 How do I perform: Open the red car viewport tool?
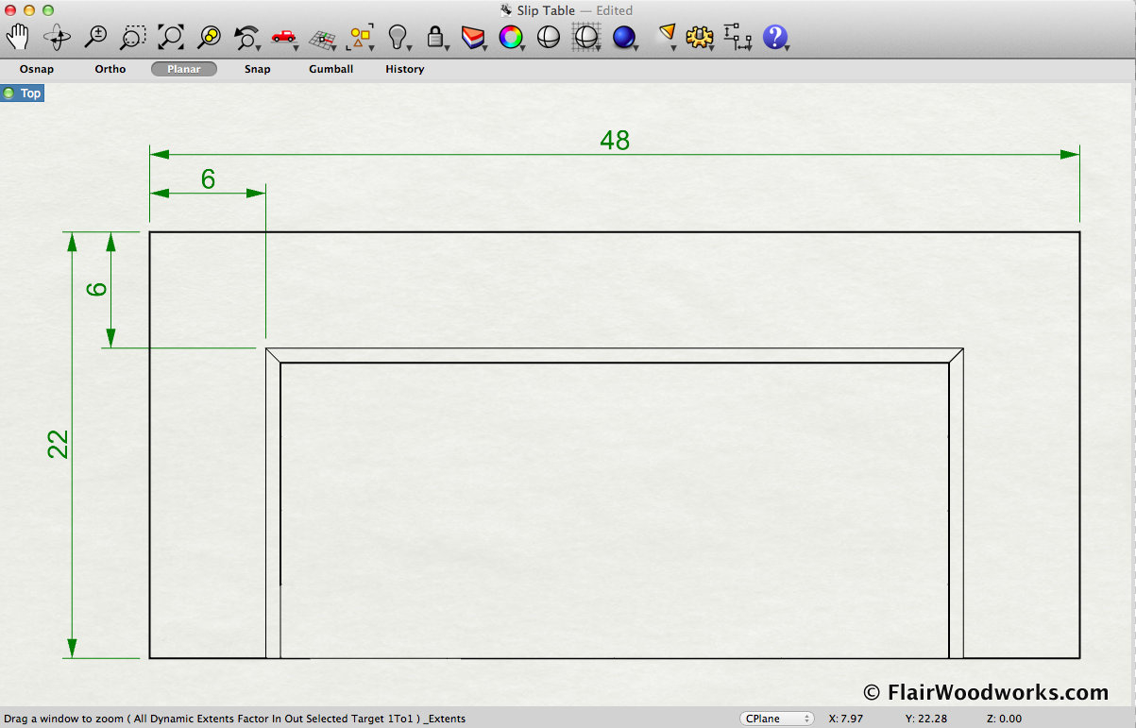coord(283,37)
